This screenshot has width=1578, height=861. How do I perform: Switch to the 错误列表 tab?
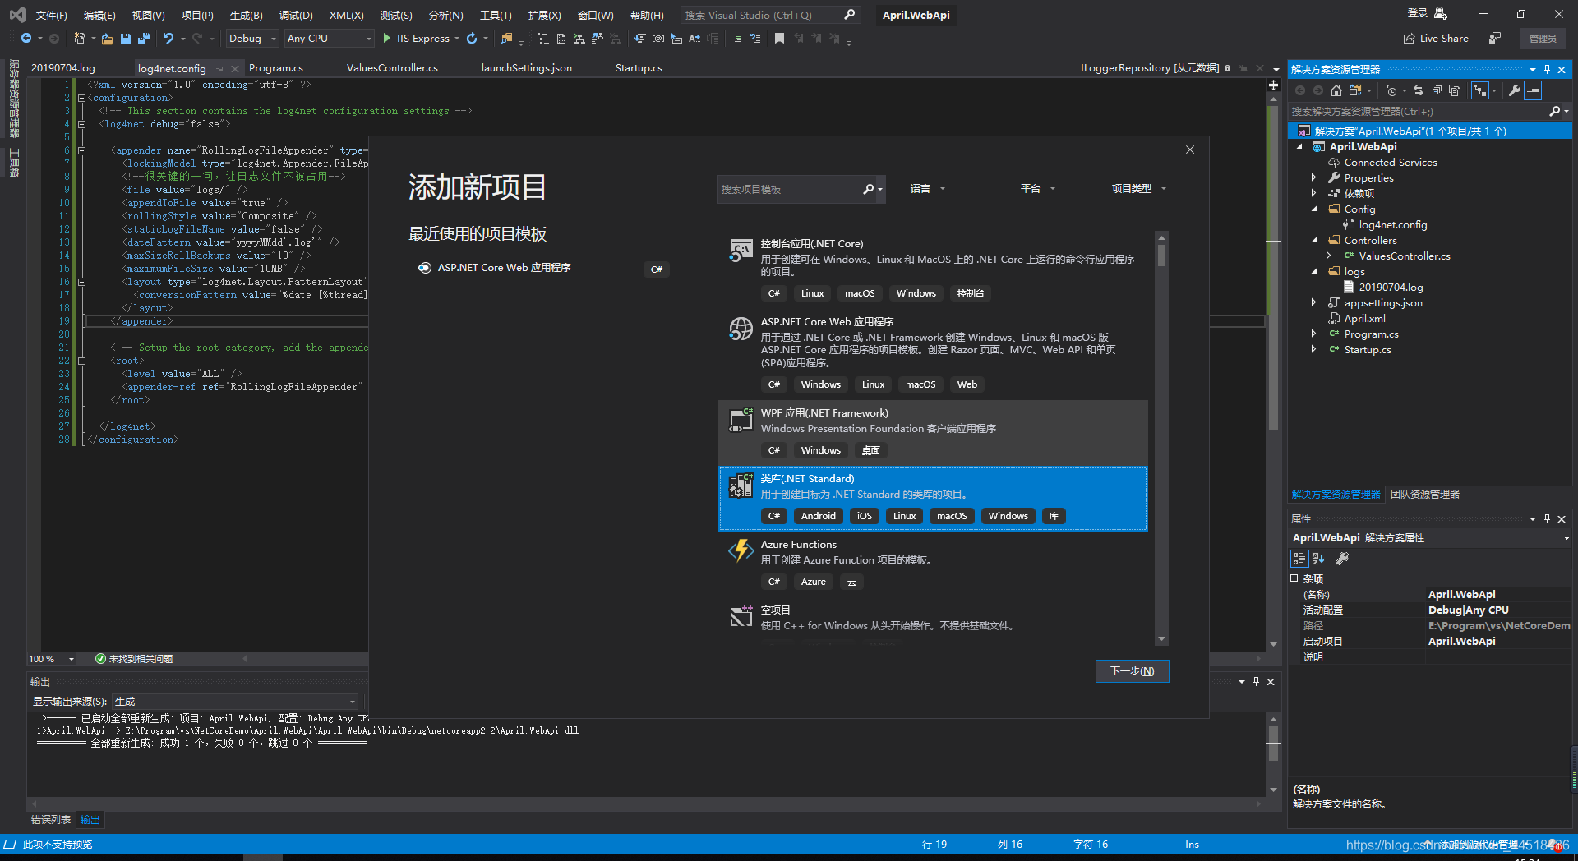point(51,820)
